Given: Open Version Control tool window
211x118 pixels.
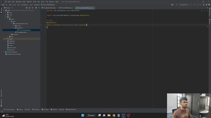Looking at the screenshot, I should [x=9, y=109].
